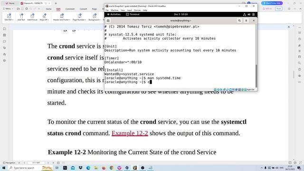The height and width of the screenshot is (171, 304).
Task: Open Input menu in VirtualBox window
Action: coord(129,10)
